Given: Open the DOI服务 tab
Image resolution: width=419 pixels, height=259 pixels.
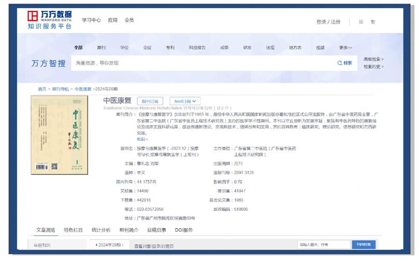Looking at the screenshot, I should (184, 230).
